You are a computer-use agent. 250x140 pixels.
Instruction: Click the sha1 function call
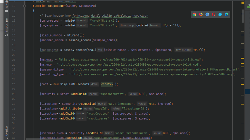pyautogui.click(x=91, y=50)
